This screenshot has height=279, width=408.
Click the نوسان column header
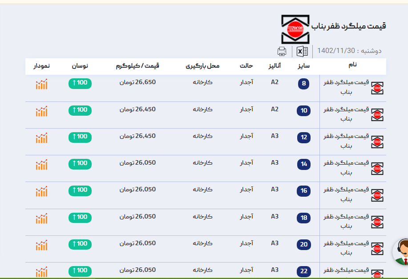pos(80,66)
